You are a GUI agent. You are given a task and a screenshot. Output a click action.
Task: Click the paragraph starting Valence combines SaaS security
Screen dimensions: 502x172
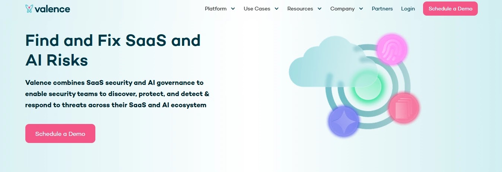pyautogui.click(x=117, y=93)
